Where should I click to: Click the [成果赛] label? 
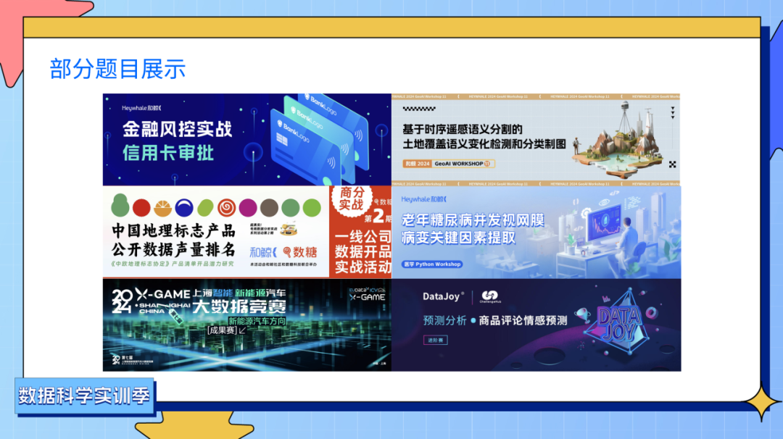coord(223,330)
